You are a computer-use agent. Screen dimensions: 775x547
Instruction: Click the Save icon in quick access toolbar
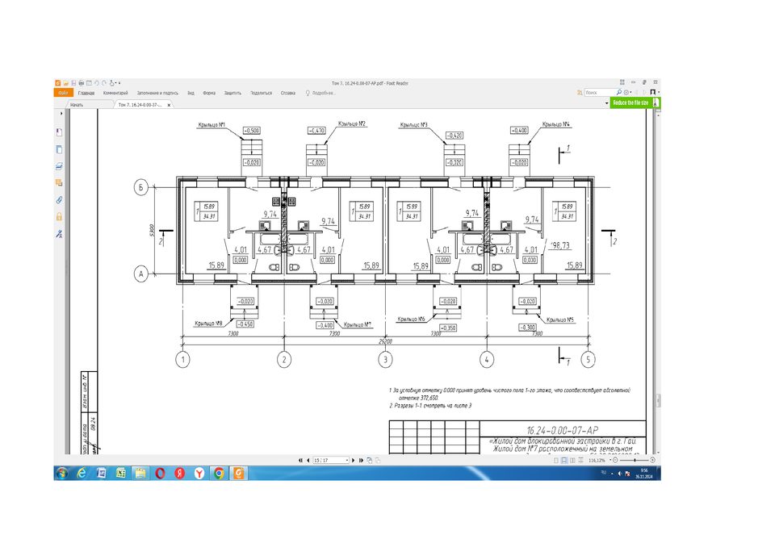coord(73,83)
